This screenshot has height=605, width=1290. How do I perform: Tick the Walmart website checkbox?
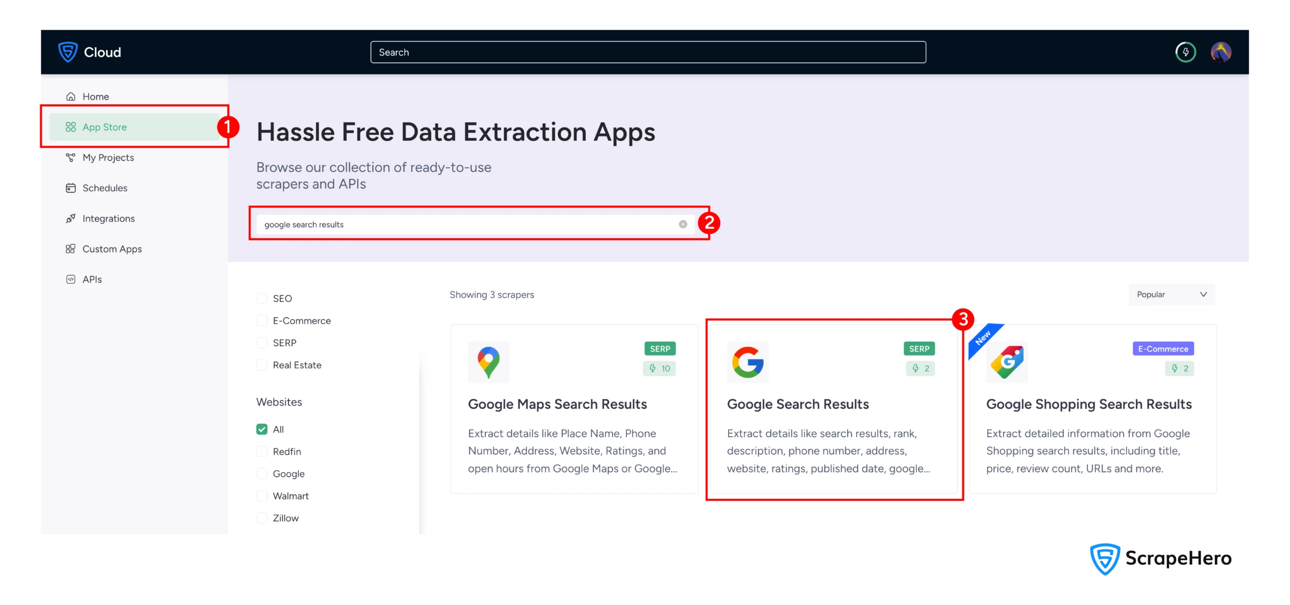pyautogui.click(x=262, y=496)
